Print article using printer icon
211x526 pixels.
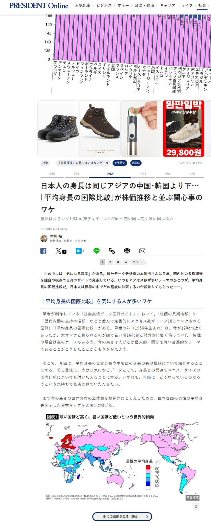pyautogui.click(x=127, y=251)
